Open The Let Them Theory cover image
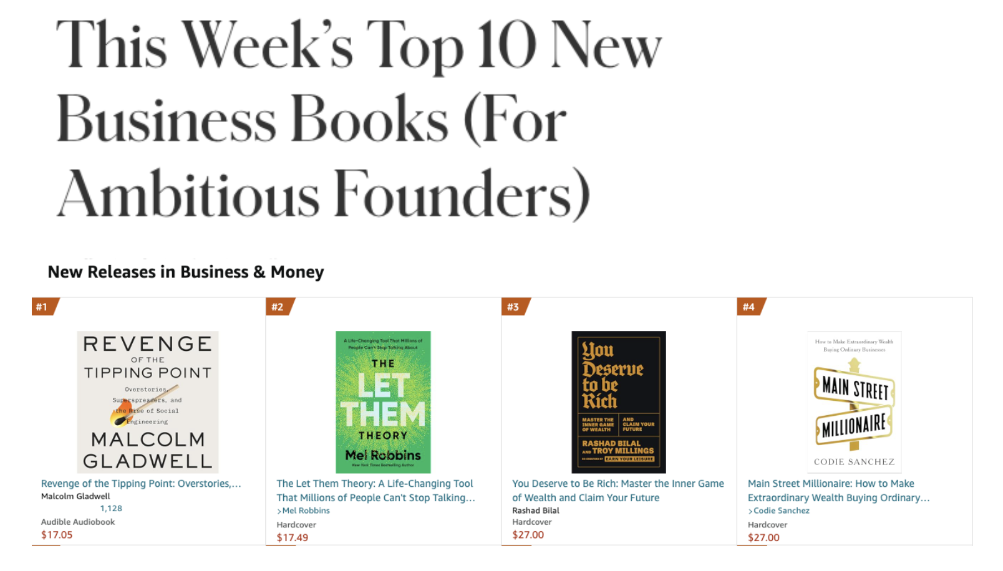This screenshot has width=1003, height=571. point(383,402)
